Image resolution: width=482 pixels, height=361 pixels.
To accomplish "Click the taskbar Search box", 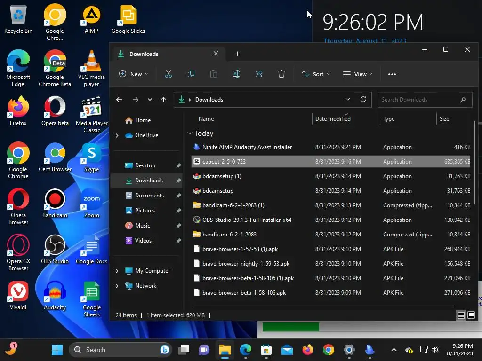I will point(120,350).
